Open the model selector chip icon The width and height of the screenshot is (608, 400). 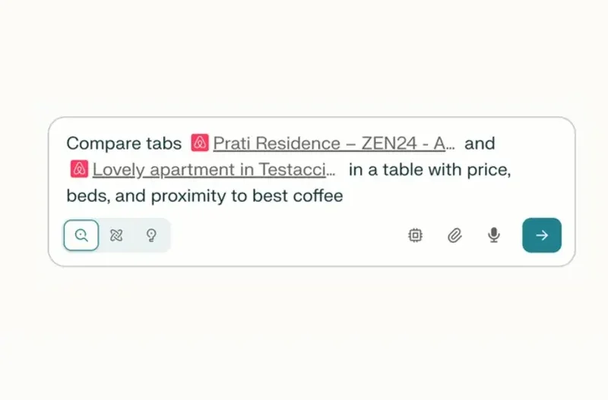415,235
